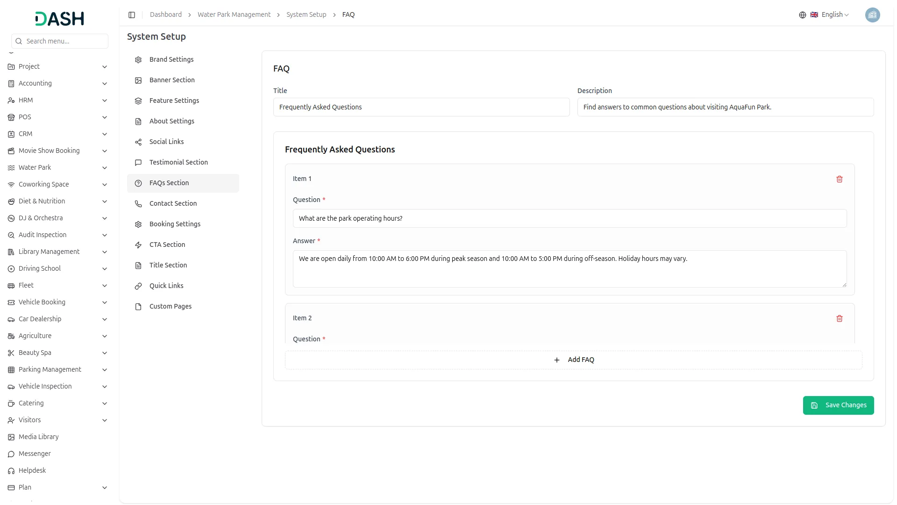Click the Messenger chat bubble icon

11,454
